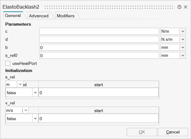
Task: Expand the s_rel fixed false dropdown
Action: click(x=35, y=93)
